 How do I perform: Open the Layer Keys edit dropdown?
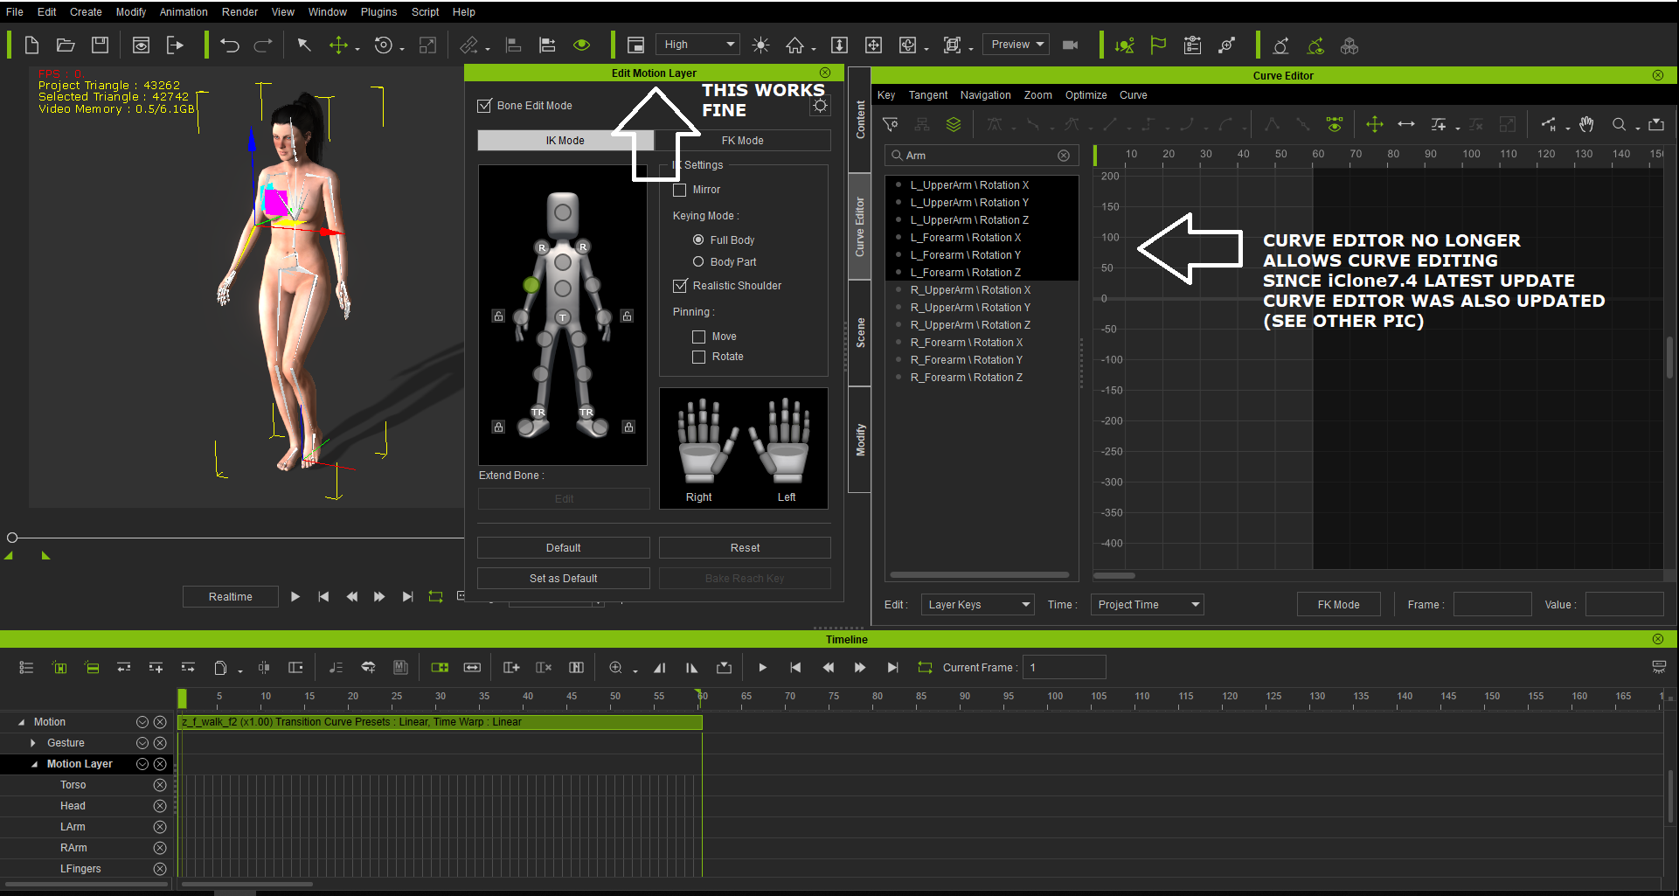[x=978, y=604]
